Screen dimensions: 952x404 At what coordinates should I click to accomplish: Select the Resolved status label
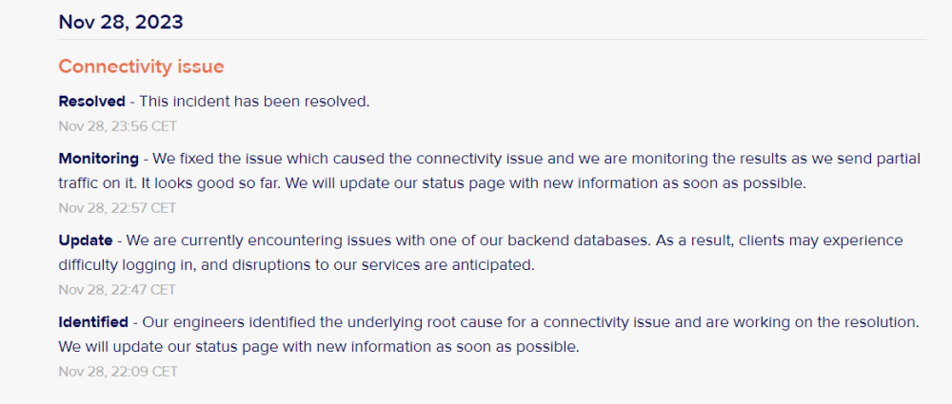point(91,102)
